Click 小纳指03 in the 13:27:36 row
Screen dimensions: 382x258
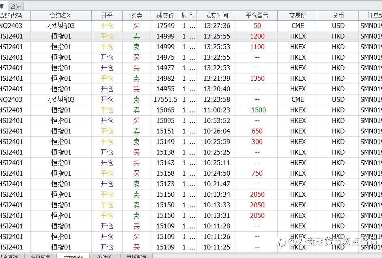point(61,26)
